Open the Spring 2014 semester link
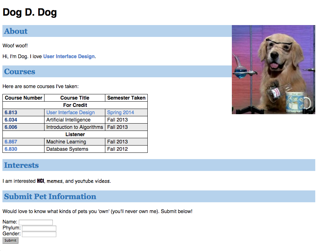 click(x=121, y=112)
